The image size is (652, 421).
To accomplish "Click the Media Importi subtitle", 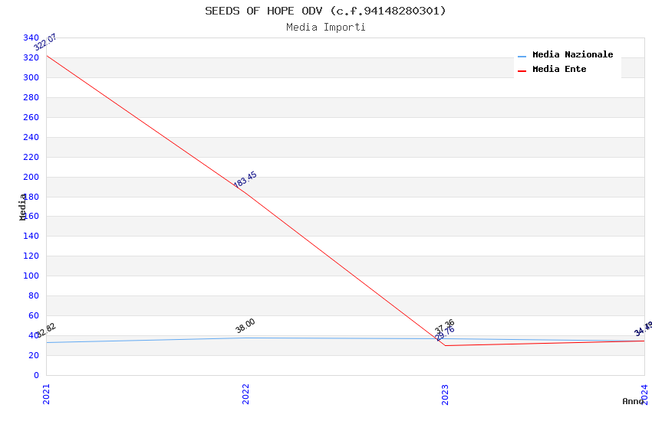I will pos(325,27).
